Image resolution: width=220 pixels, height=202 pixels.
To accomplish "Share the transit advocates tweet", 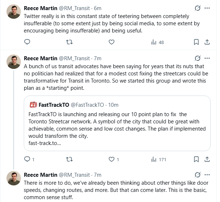I will 207,159.
